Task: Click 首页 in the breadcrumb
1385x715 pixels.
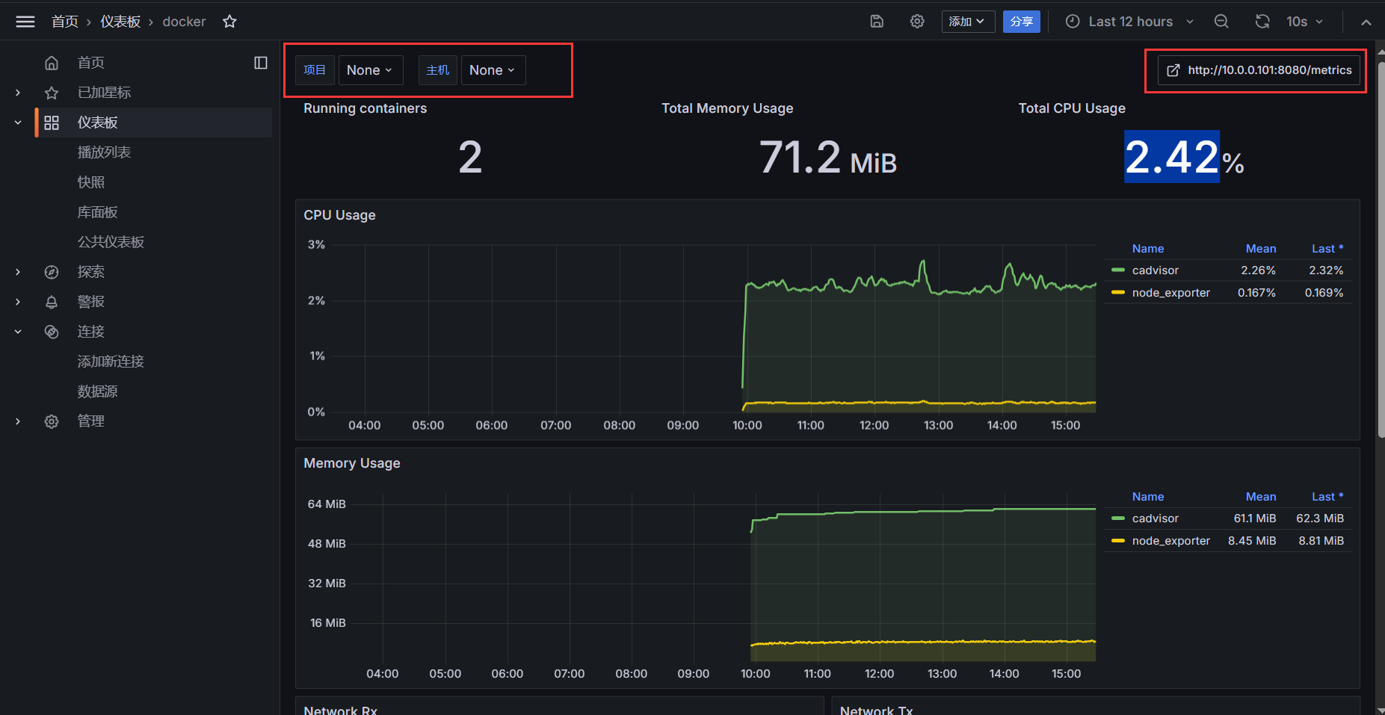Action: pyautogui.click(x=64, y=22)
